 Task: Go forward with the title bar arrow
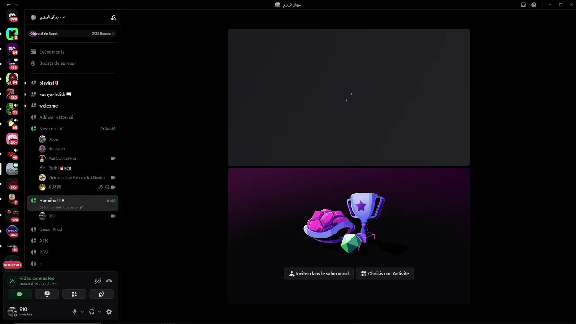(x=16, y=4)
